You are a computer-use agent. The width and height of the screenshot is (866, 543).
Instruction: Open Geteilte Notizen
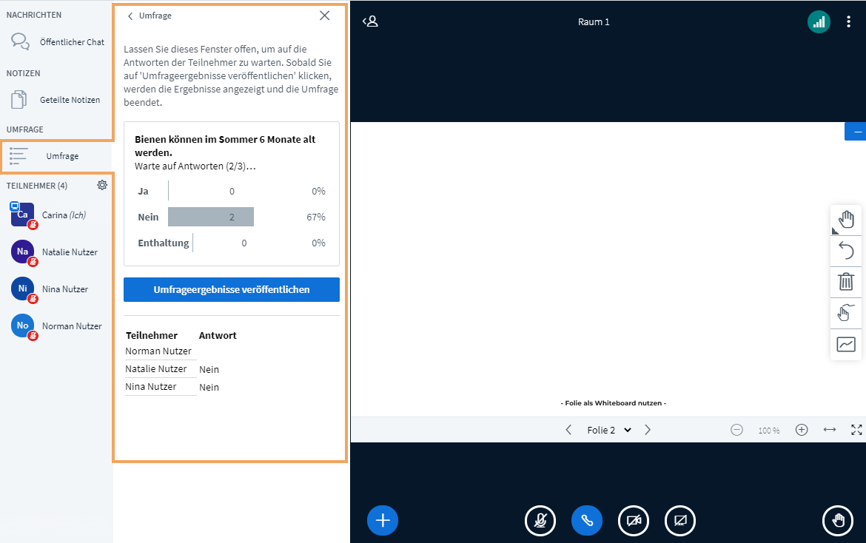[56, 100]
